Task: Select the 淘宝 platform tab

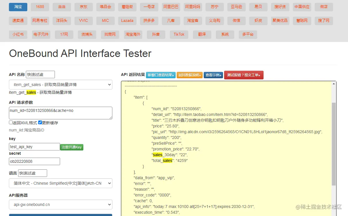Action: (18, 7)
